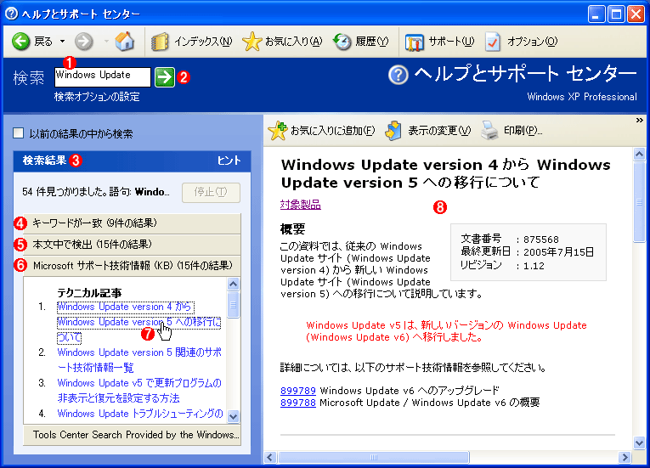
Task: Open お気に入り(A) favorites star
Action: click(x=252, y=42)
